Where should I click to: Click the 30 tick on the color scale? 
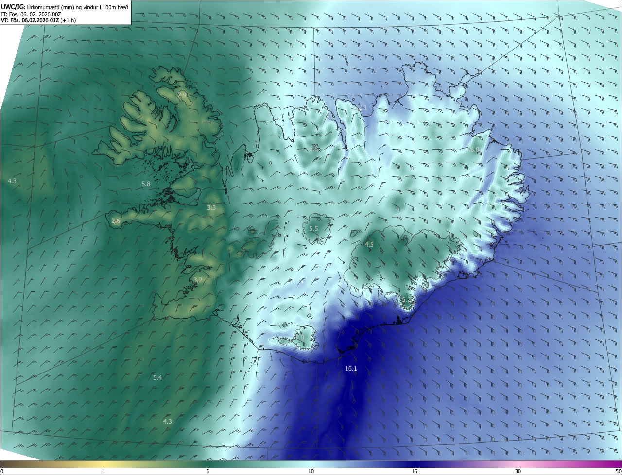518,471
